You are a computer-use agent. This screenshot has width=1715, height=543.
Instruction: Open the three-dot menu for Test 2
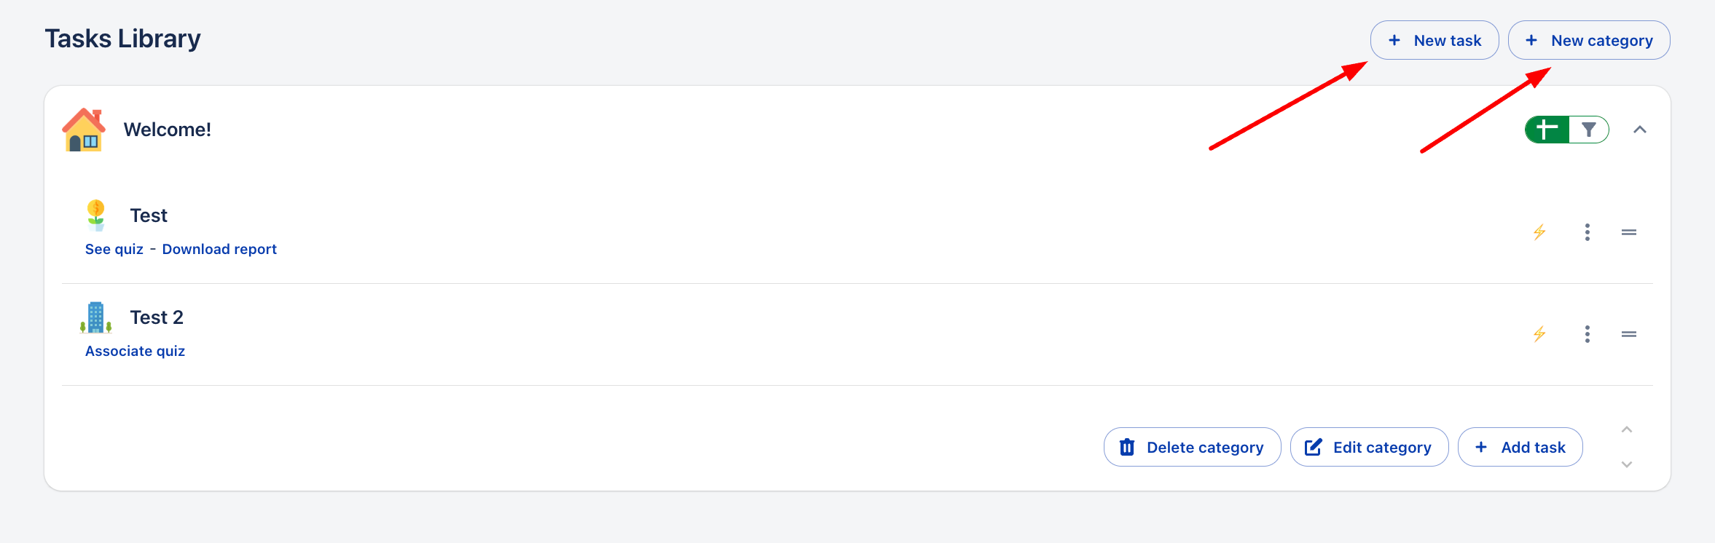coord(1588,334)
